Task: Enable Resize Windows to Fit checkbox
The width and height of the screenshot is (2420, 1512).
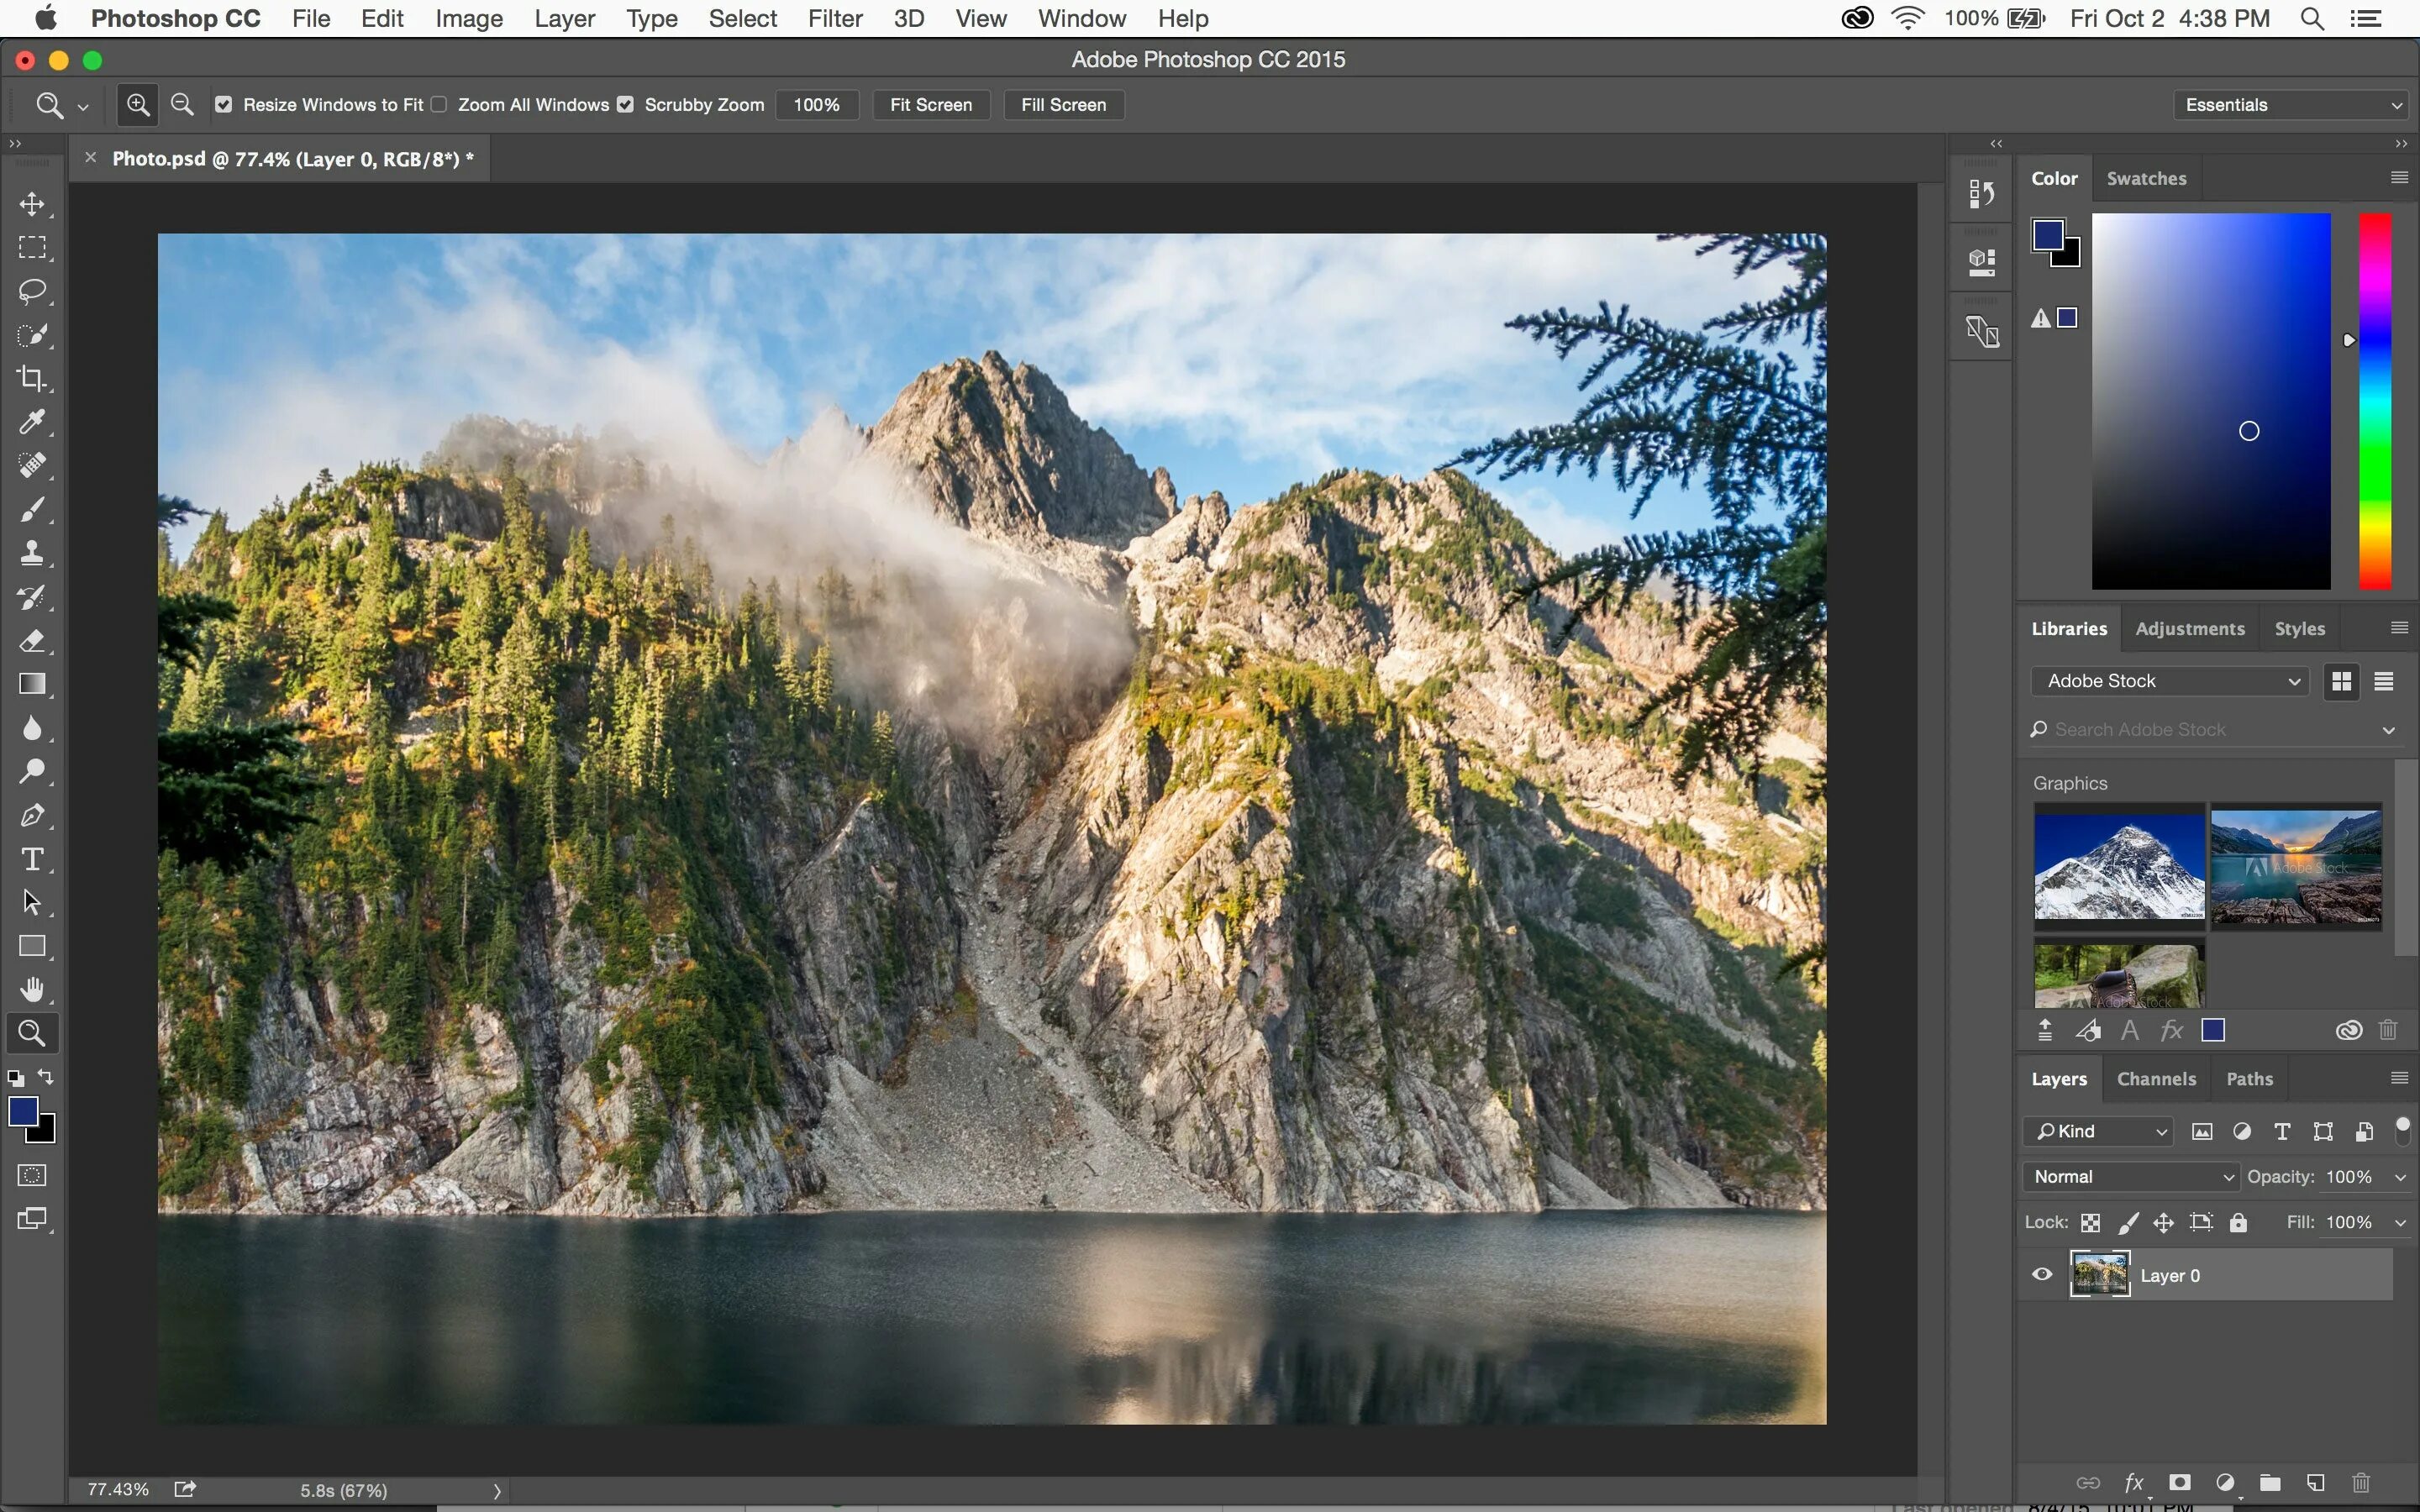Action: click(x=219, y=104)
